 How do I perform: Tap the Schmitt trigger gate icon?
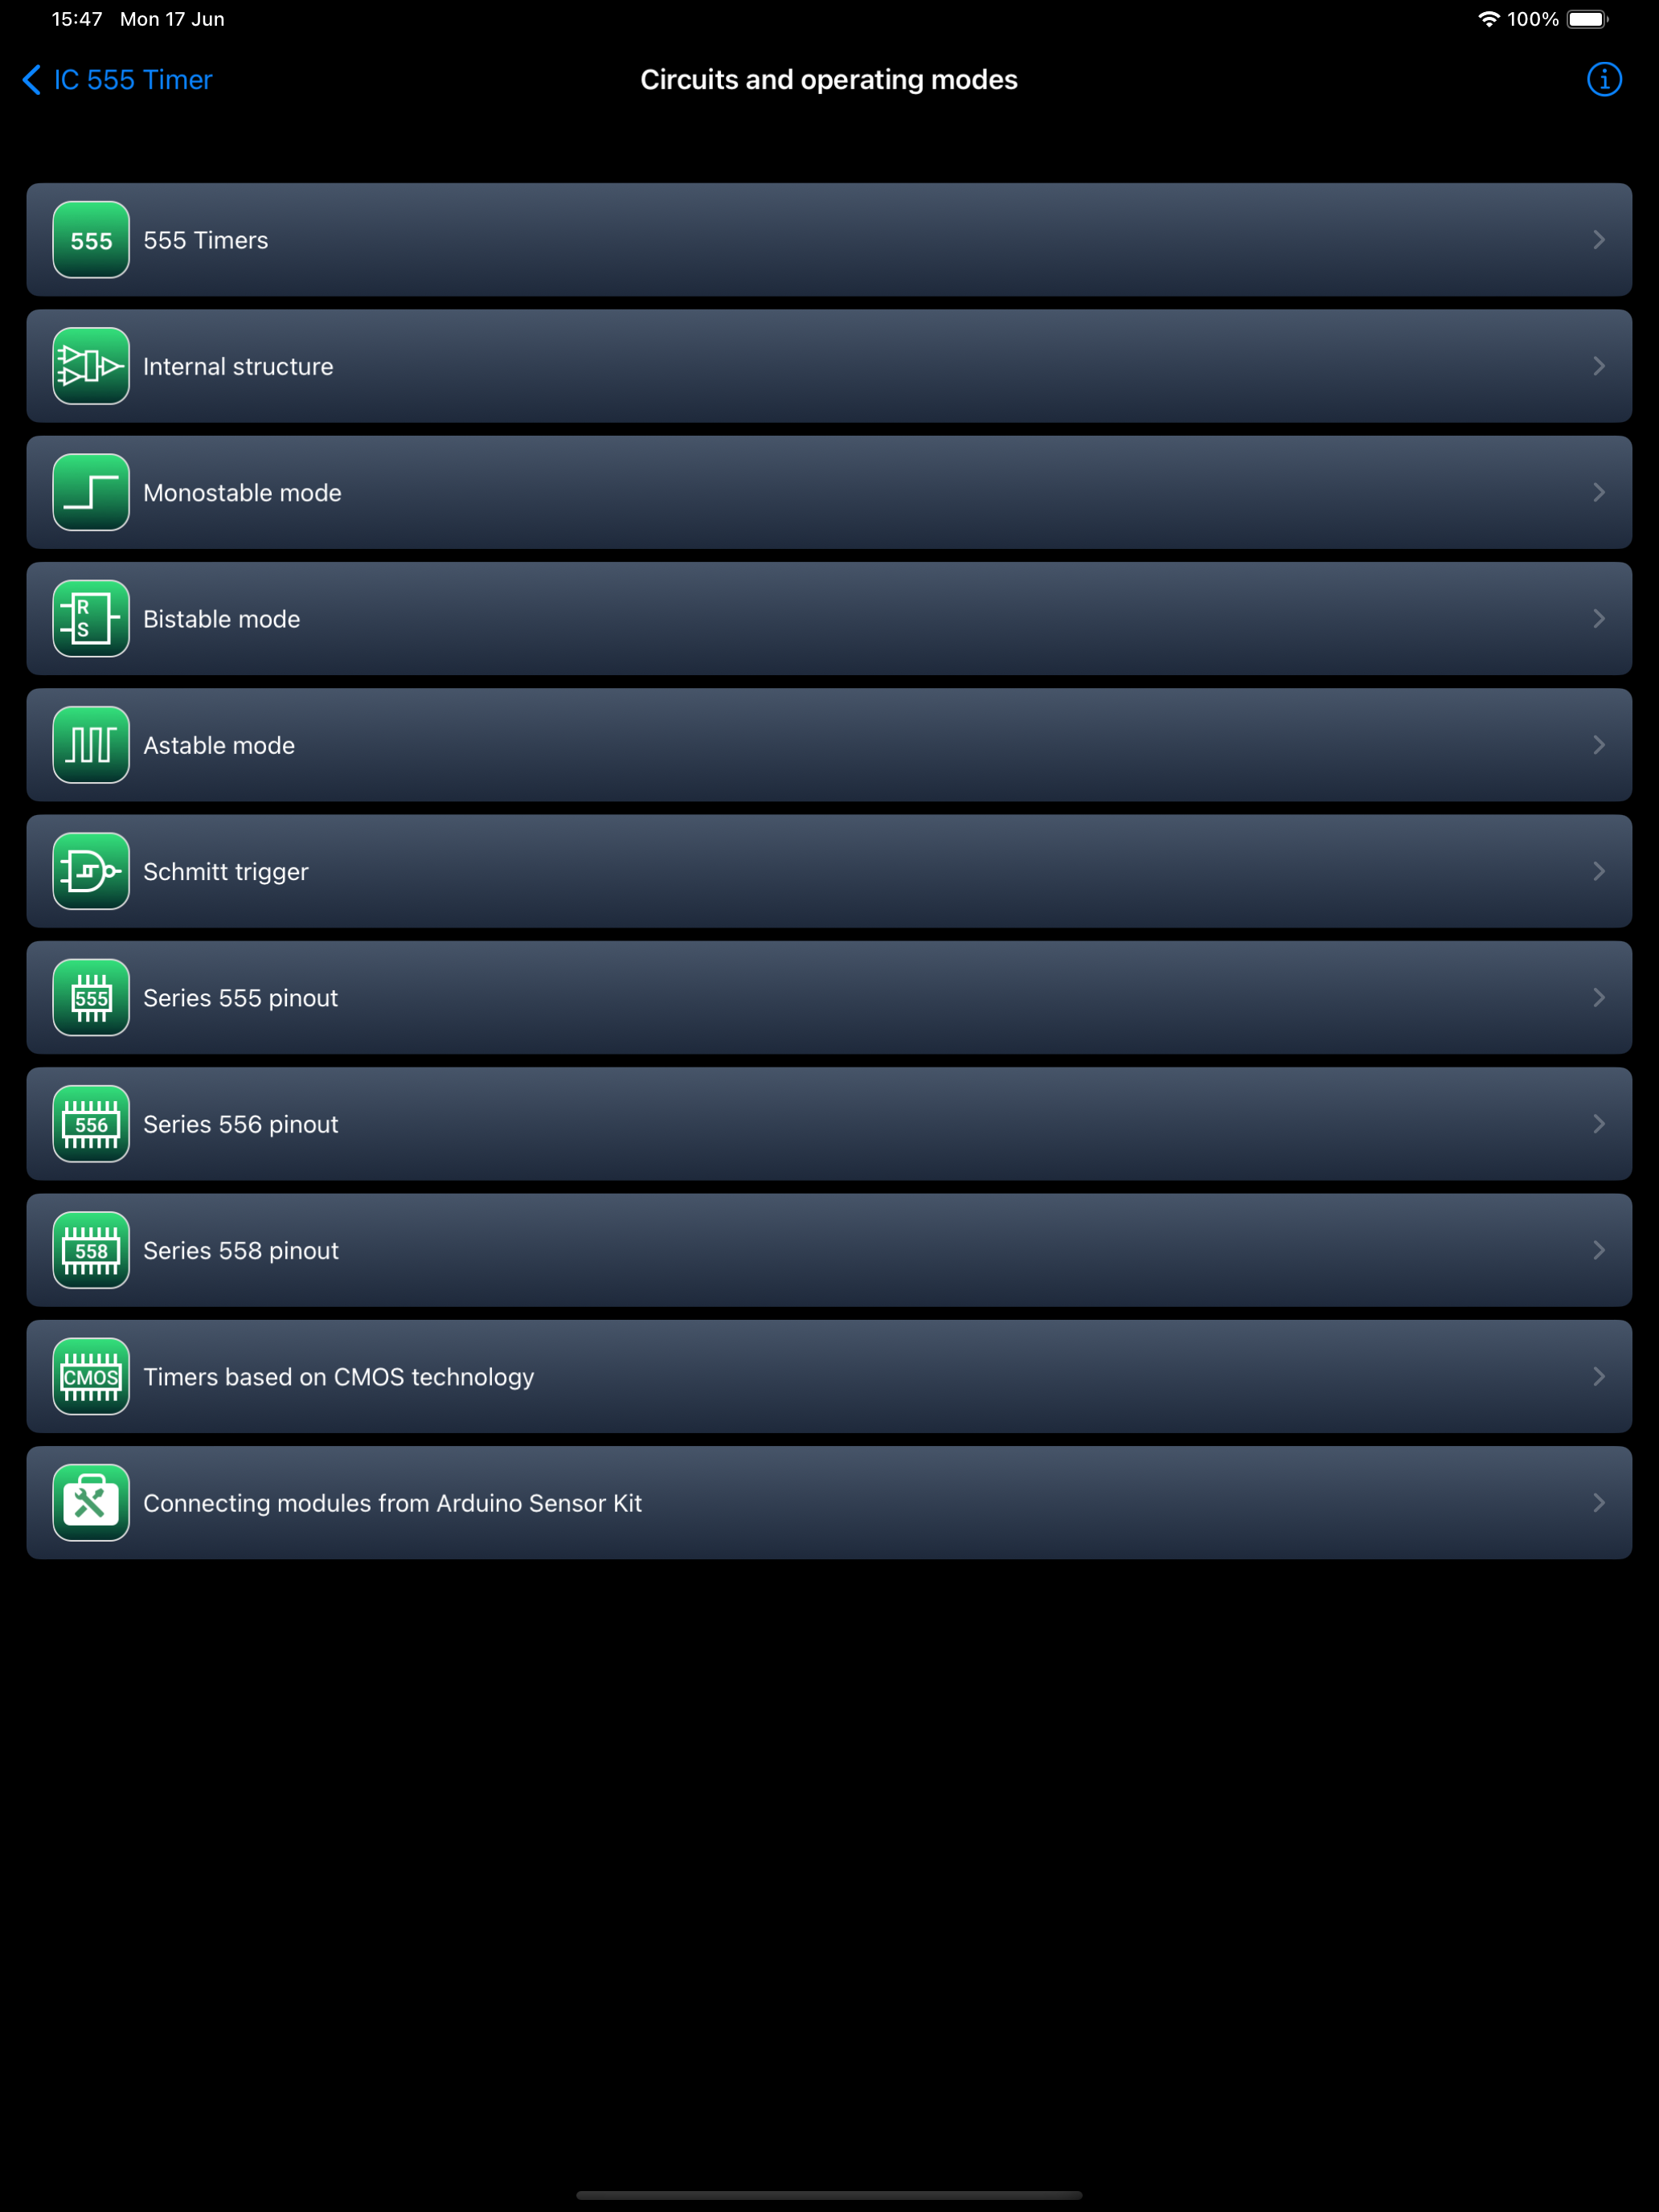point(91,871)
